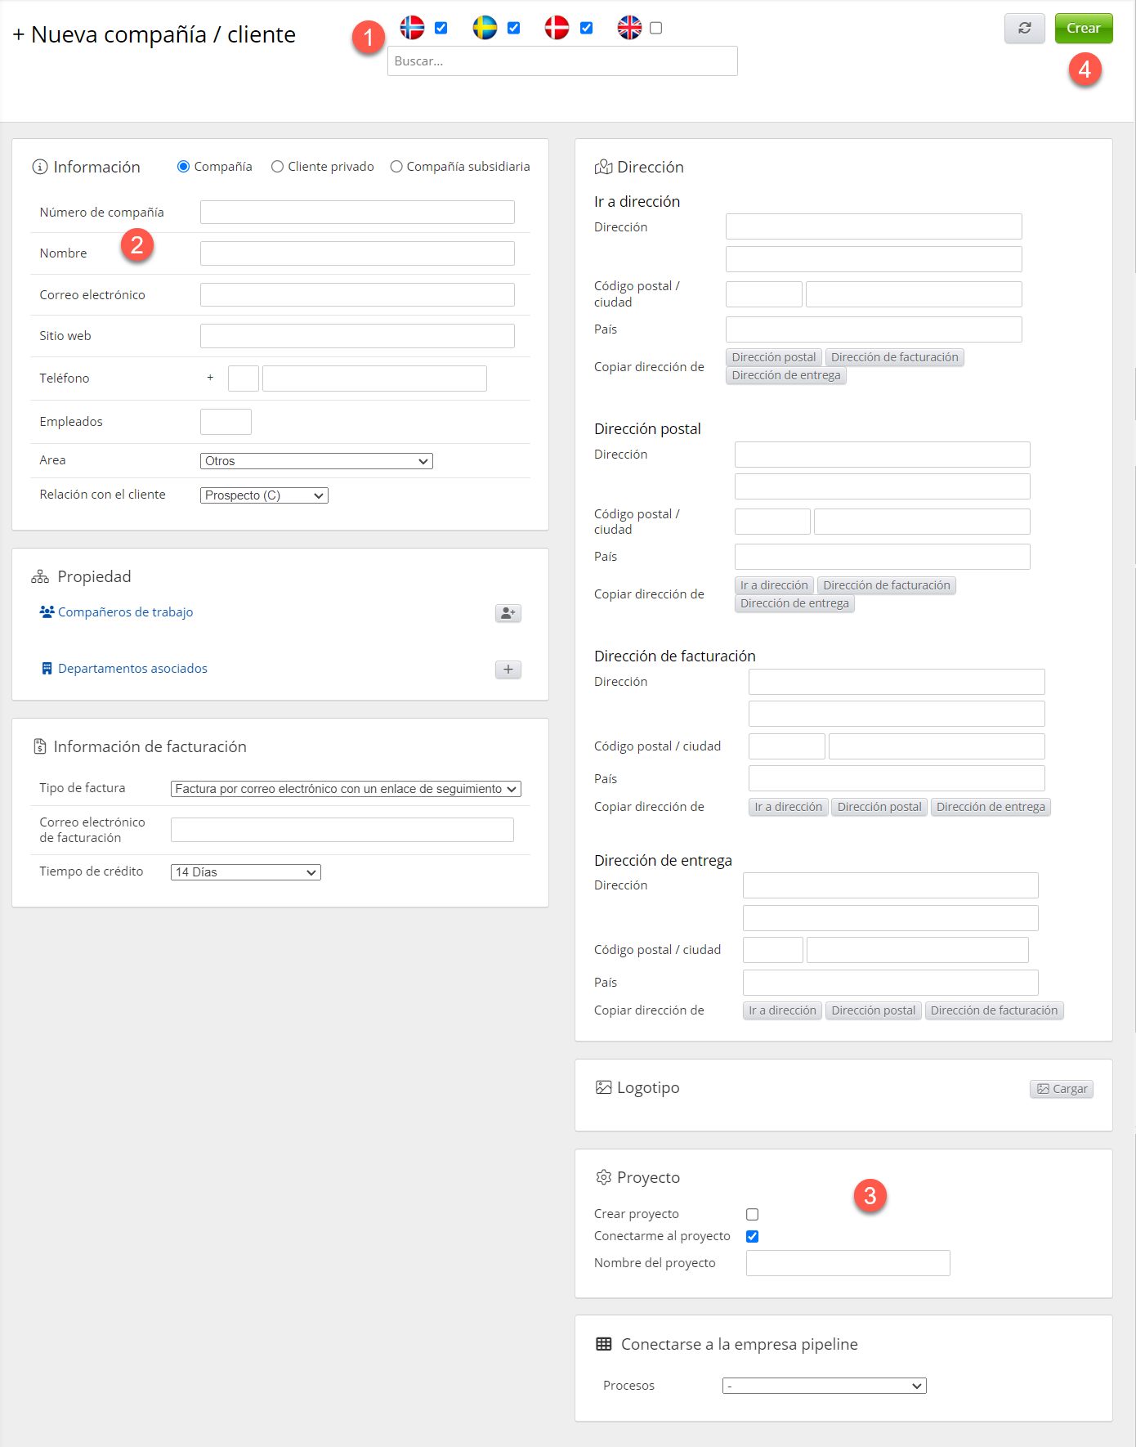Click the add coworker person icon
The height and width of the screenshot is (1447, 1136).
click(x=508, y=613)
